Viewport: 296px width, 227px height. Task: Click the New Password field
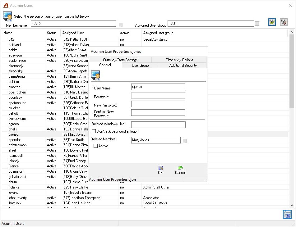(x=158, y=104)
